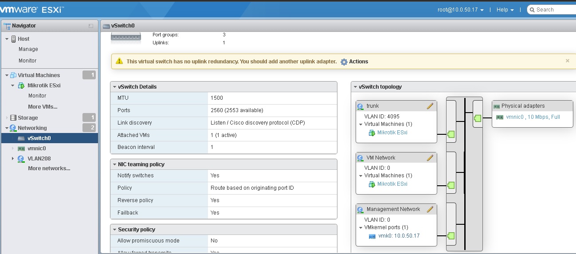Viewport: 576px width, 254px height.
Task: Click the pencil edit icon for trunk port group
Action: click(x=430, y=106)
